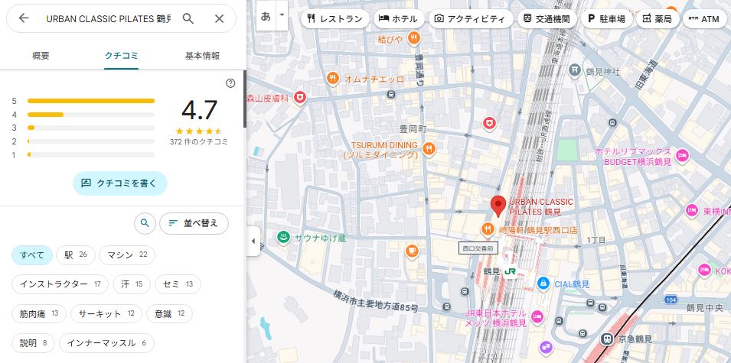Toggle the 駅 review keyword filter

coord(76,254)
